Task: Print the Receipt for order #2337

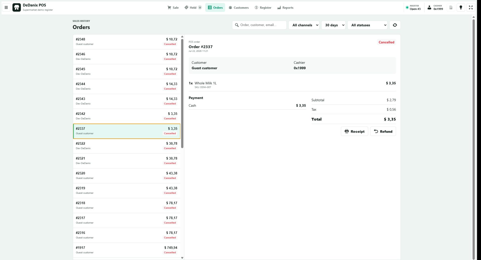Action: point(354,131)
